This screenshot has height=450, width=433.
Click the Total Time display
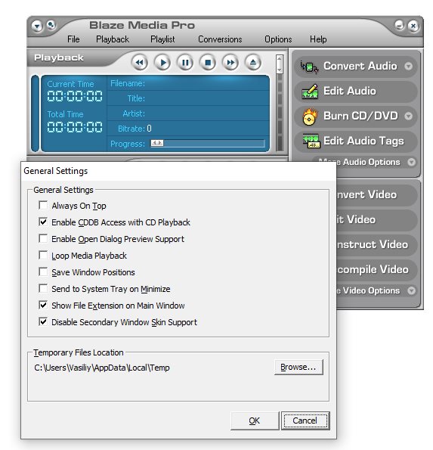click(x=75, y=126)
